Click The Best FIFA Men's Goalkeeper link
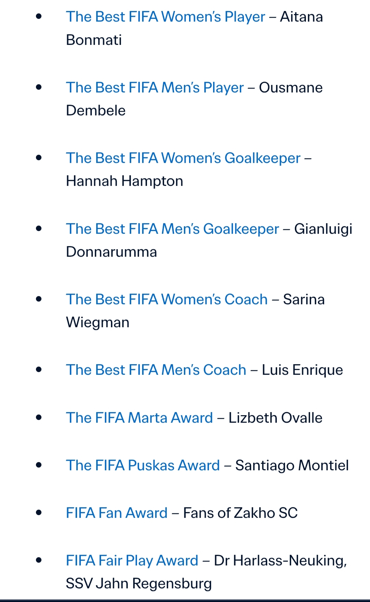Image resolution: width=370 pixels, height=602 pixels. (172, 229)
